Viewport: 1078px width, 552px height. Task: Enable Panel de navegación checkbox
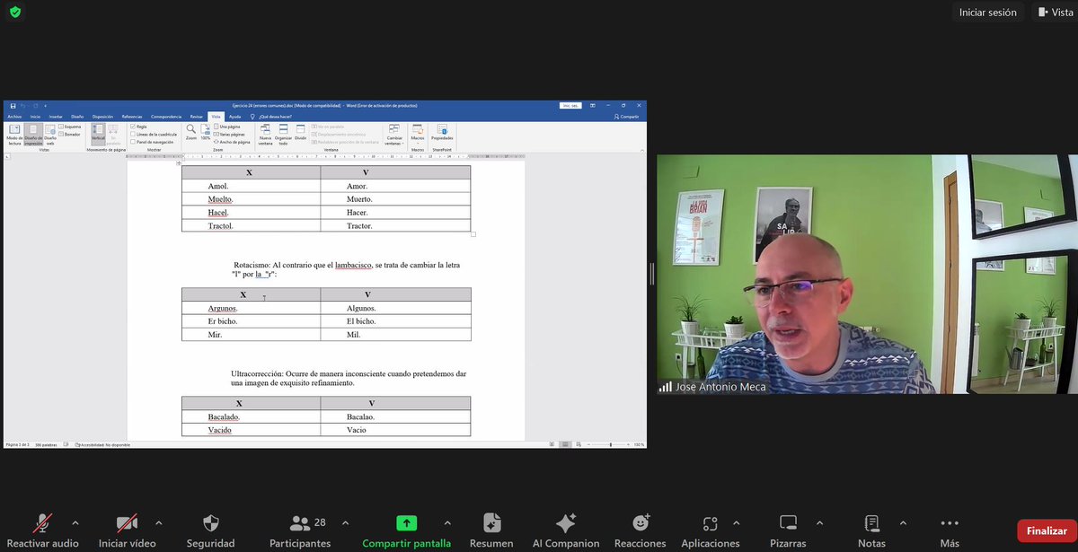134,142
